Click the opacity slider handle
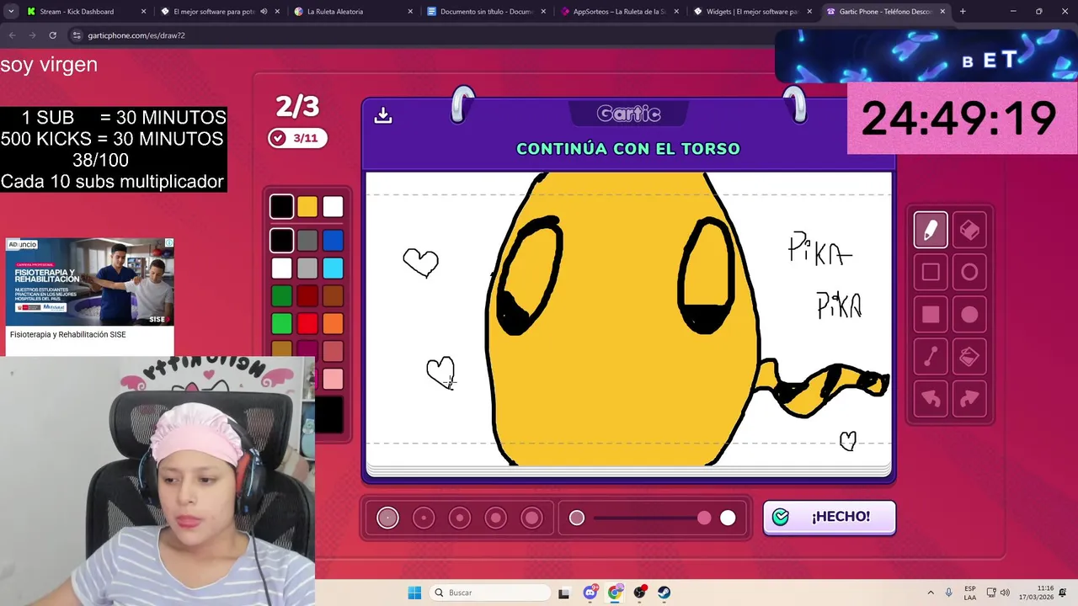 (x=704, y=518)
